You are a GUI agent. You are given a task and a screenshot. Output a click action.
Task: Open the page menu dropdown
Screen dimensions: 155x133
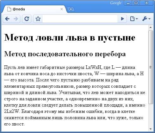pos(134,19)
